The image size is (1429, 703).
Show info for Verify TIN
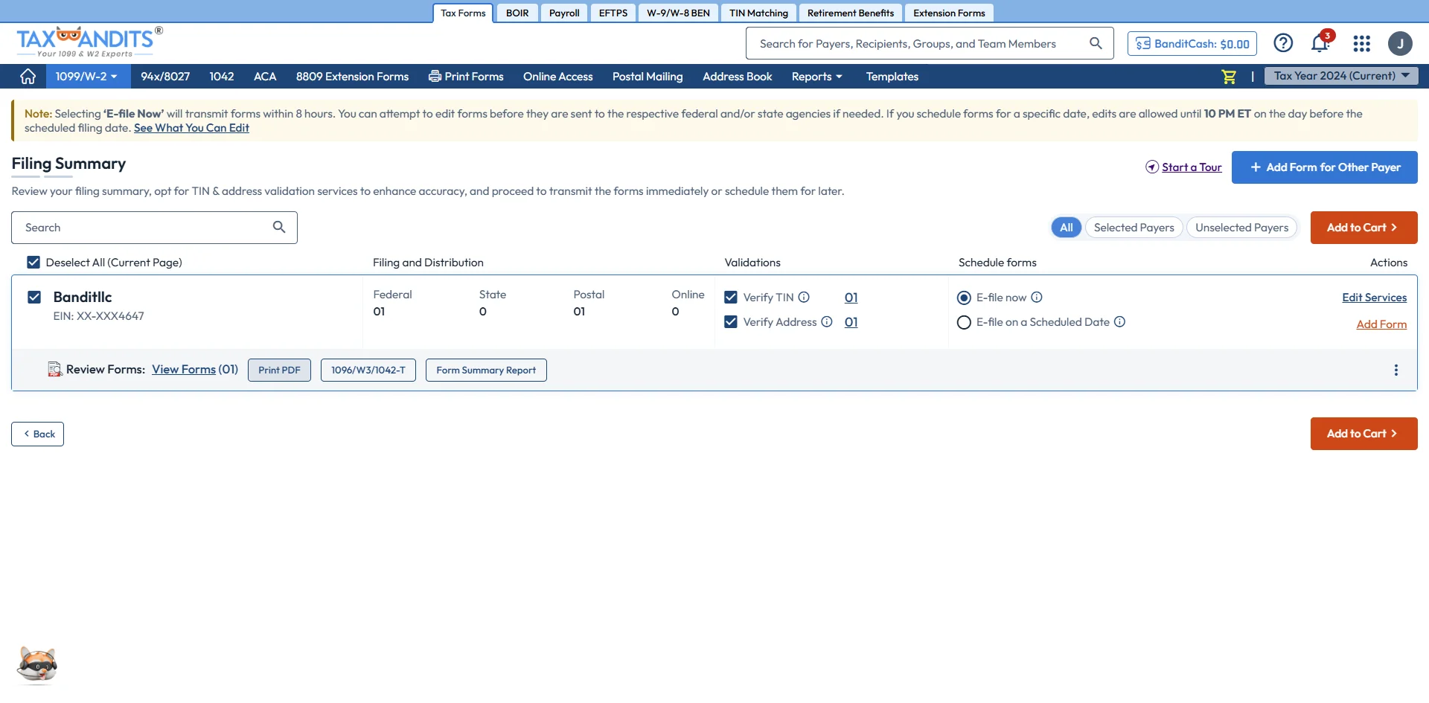(804, 297)
